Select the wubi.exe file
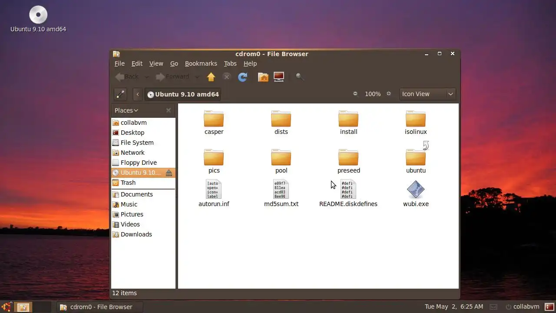The image size is (556, 313). tap(416, 193)
